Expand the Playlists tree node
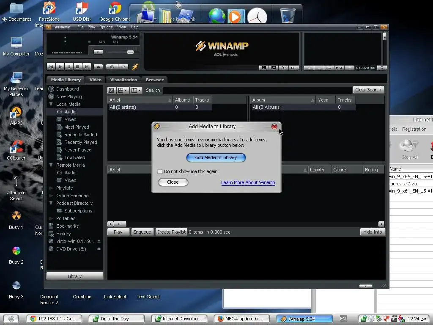The image size is (433, 325). [x=51, y=188]
